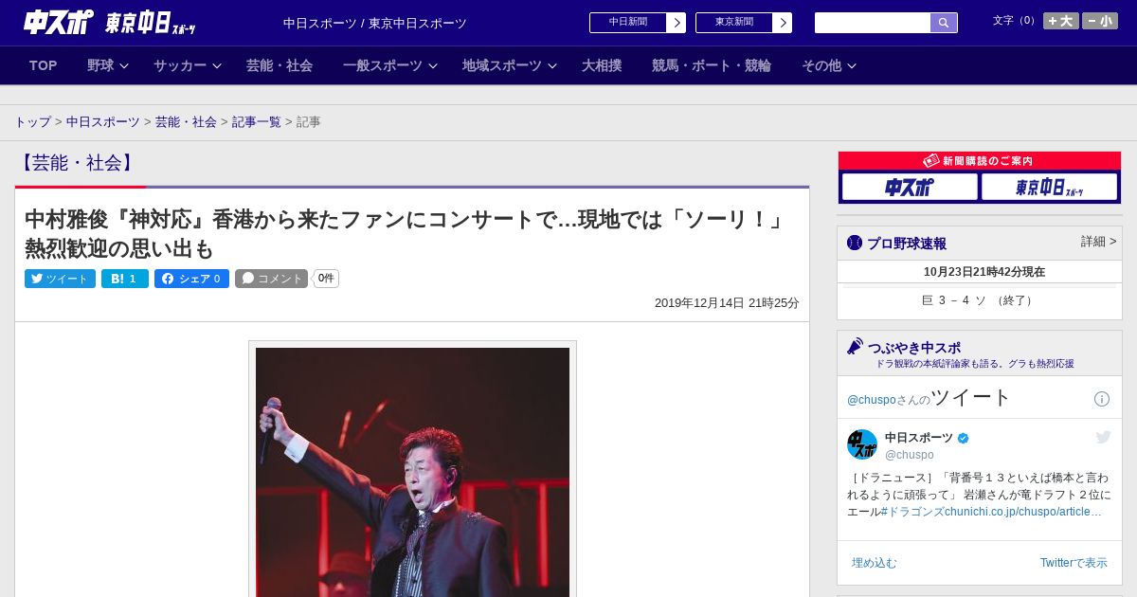Click 中日スポーツ breadcrumb link
This screenshot has width=1137, height=597.
tap(103, 122)
